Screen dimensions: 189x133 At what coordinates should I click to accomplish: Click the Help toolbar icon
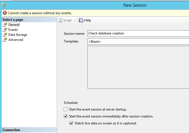(x=81, y=20)
